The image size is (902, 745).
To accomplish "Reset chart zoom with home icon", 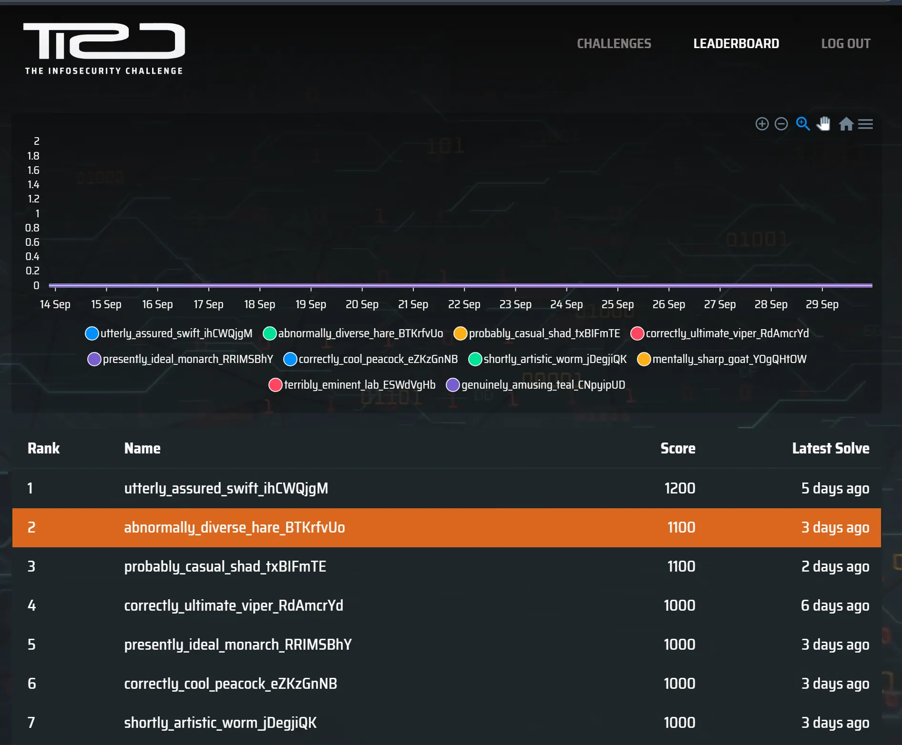I will (846, 124).
